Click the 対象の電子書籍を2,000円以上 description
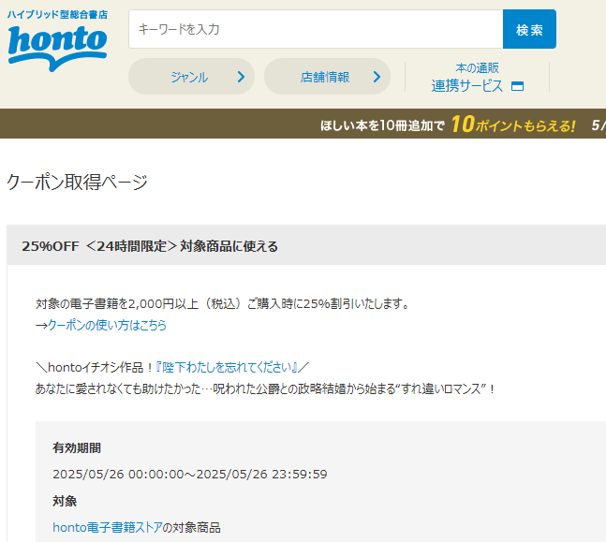 coord(223,304)
